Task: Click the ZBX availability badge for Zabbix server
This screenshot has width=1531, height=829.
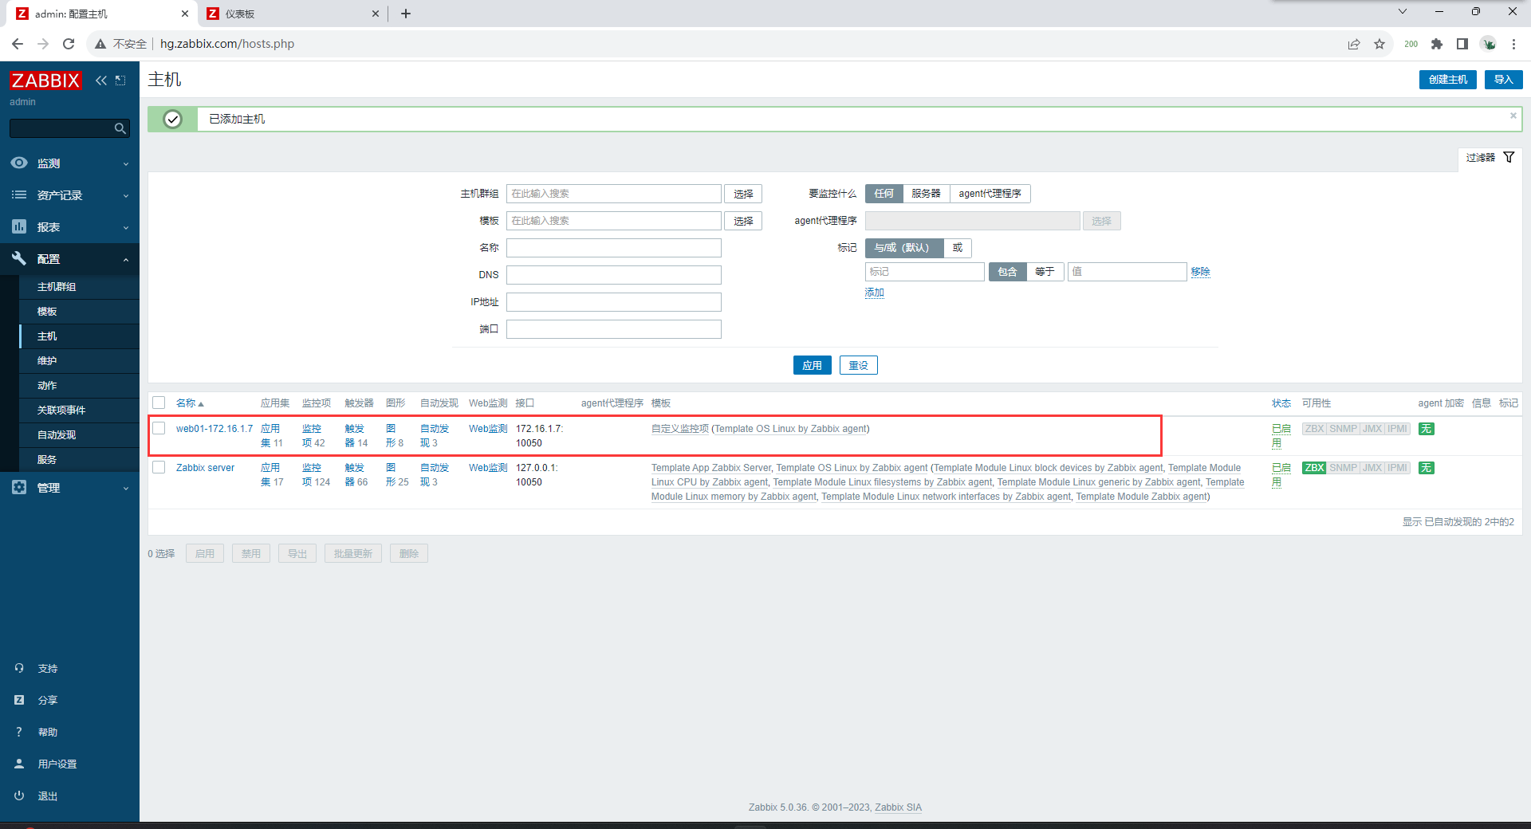Action: (1314, 468)
